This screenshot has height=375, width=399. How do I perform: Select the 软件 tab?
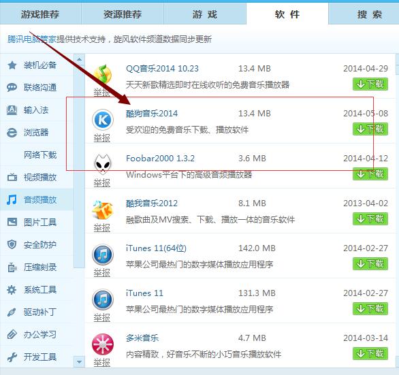click(x=287, y=14)
